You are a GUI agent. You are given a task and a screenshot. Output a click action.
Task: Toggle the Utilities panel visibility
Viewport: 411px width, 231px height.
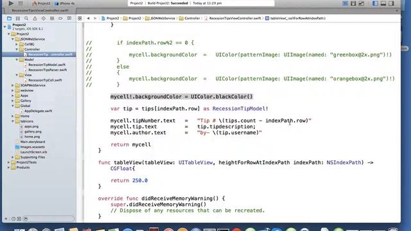pyautogui.click(x=391, y=3)
